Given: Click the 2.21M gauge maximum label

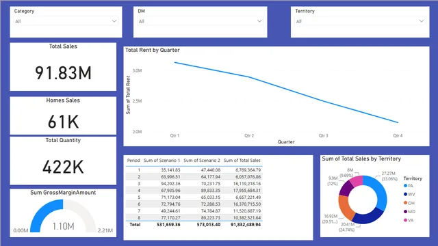Looking at the screenshot, I should point(105,230).
